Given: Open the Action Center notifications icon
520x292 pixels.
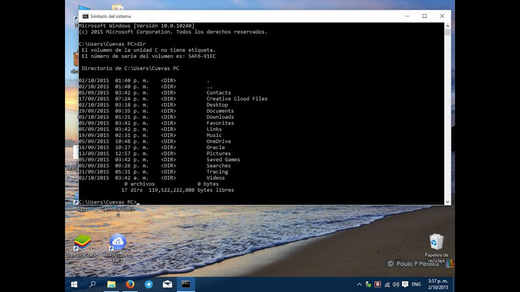Looking at the screenshot, I should tap(405, 285).
